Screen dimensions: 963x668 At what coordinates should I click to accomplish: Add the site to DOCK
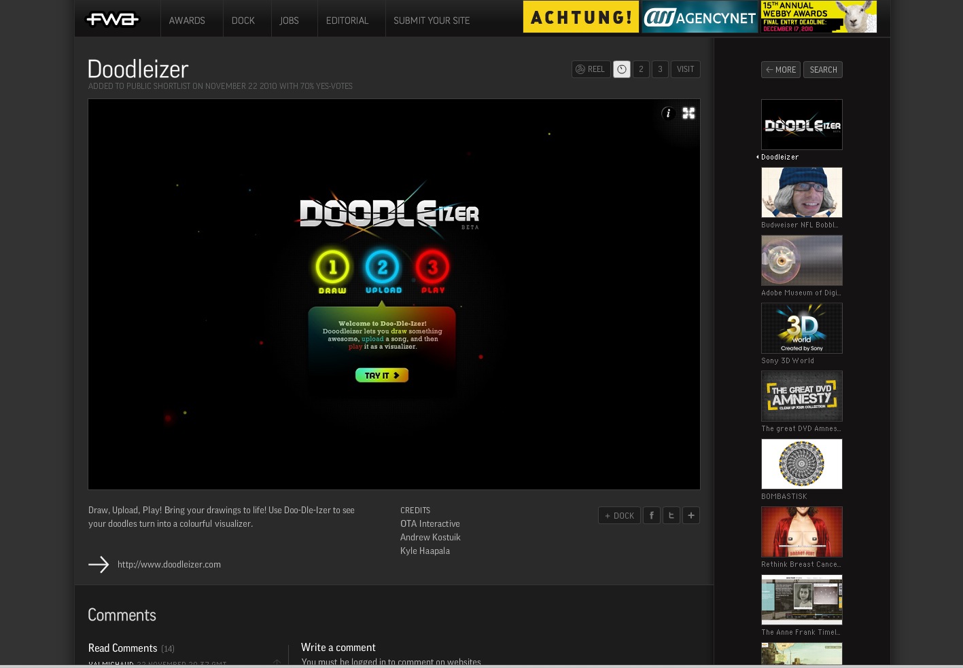(619, 516)
